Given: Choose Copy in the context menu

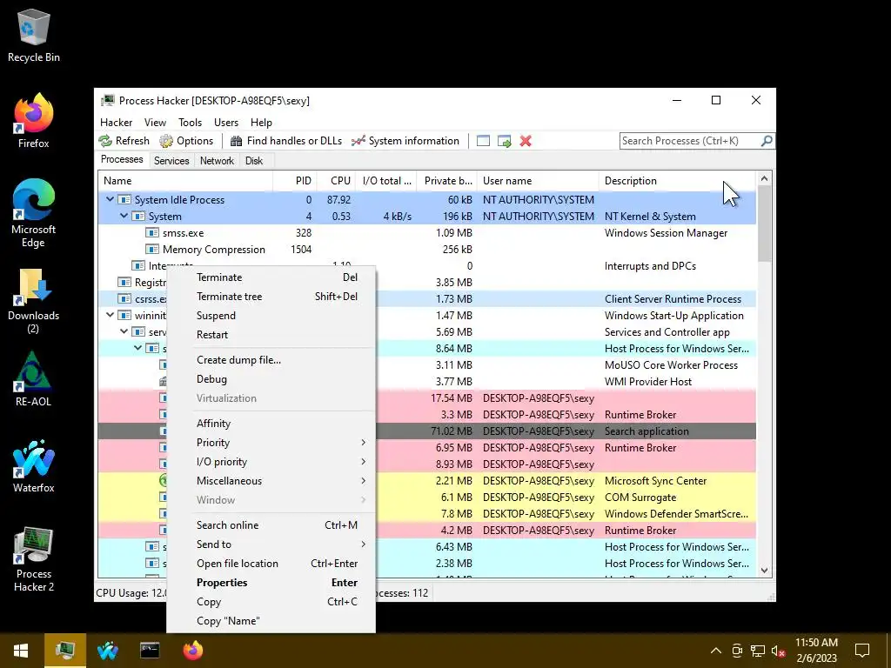Looking at the screenshot, I should click(271, 602).
